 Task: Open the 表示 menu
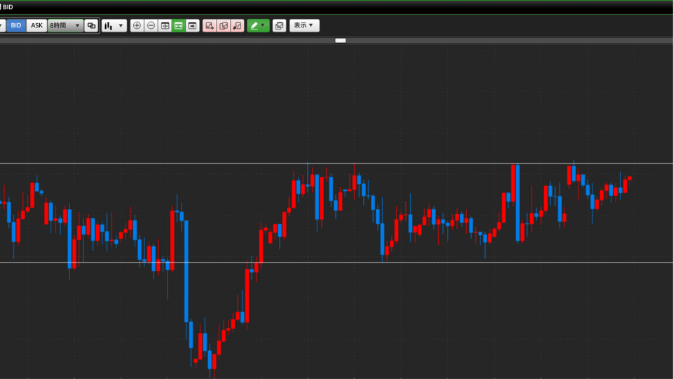click(x=304, y=25)
